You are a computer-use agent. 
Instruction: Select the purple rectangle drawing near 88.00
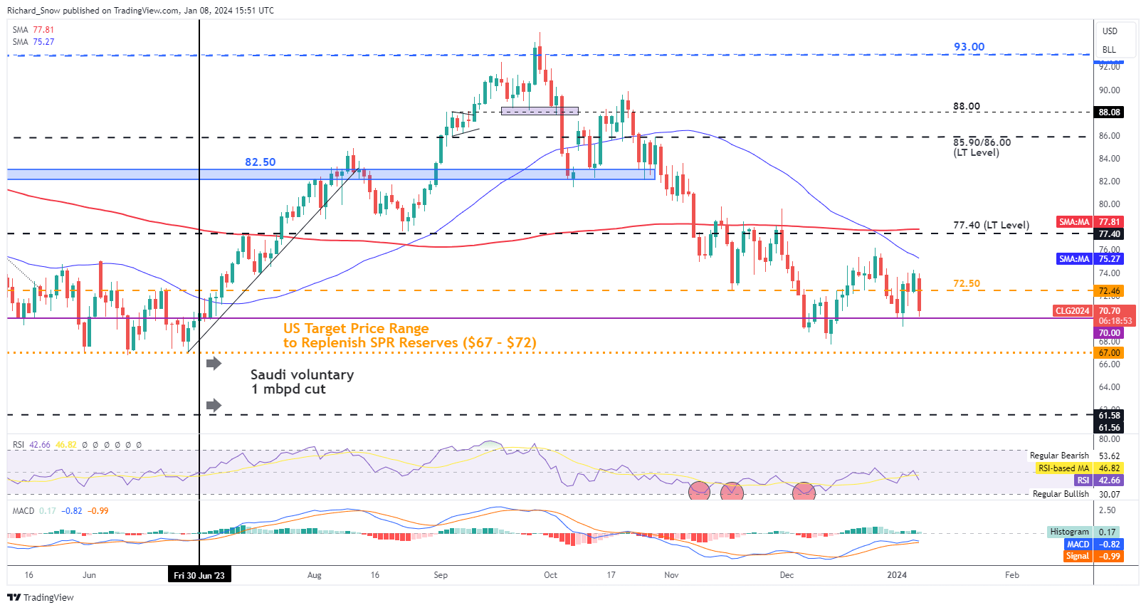pos(540,111)
